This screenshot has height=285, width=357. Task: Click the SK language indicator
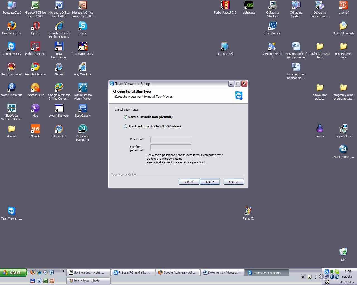(303, 277)
